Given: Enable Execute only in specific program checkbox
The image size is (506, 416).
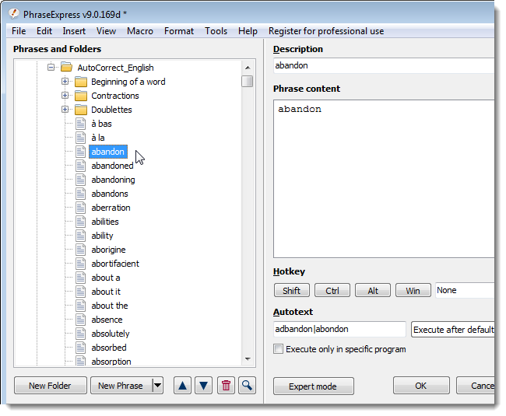Looking at the screenshot, I should [x=278, y=349].
